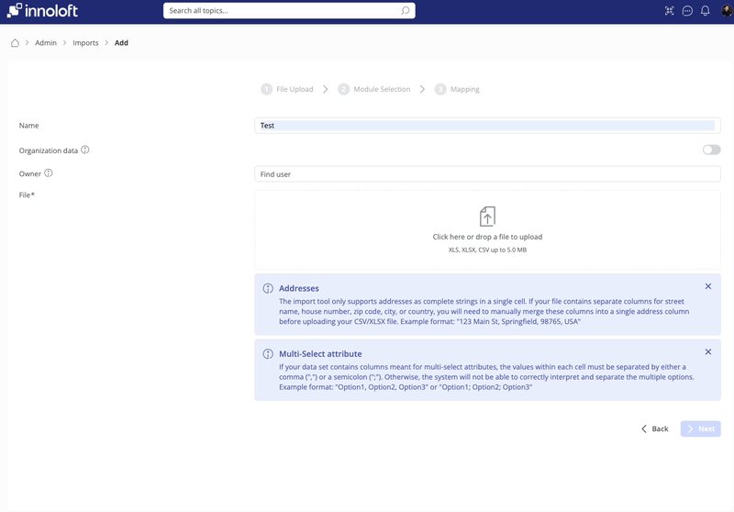Click the file upload icon
This screenshot has width=734, height=512.
[x=487, y=217]
